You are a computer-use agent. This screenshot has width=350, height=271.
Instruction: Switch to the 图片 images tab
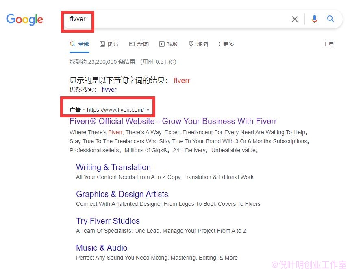109,44
